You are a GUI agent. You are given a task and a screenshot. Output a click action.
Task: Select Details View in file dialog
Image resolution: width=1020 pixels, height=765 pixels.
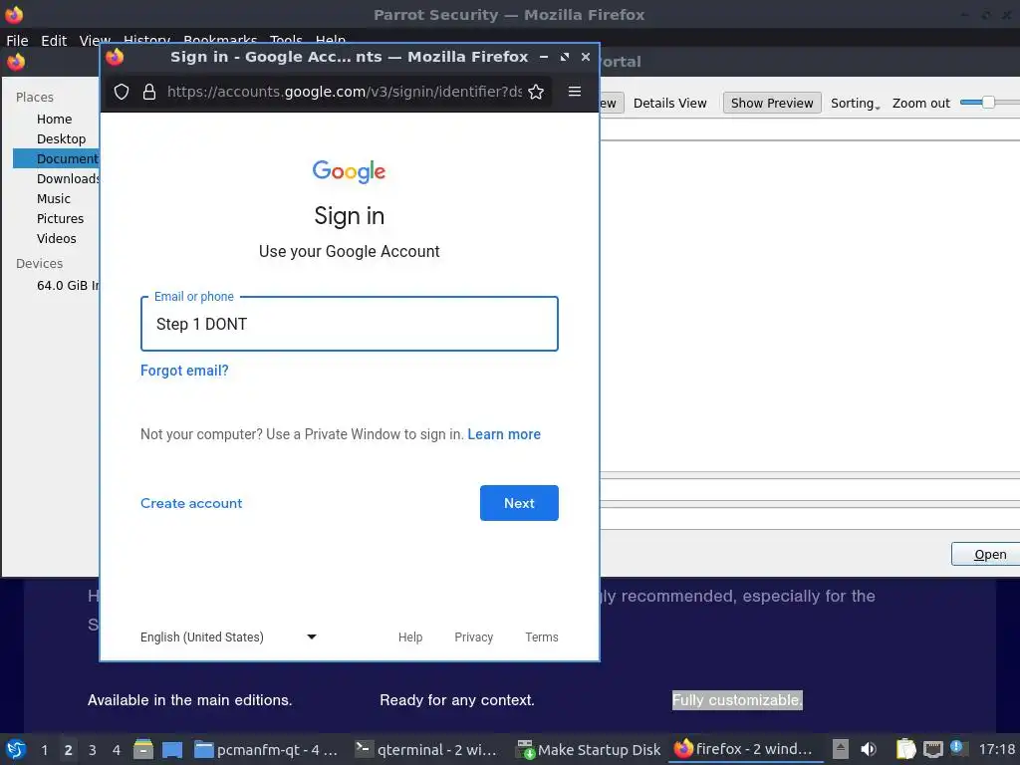670,103
